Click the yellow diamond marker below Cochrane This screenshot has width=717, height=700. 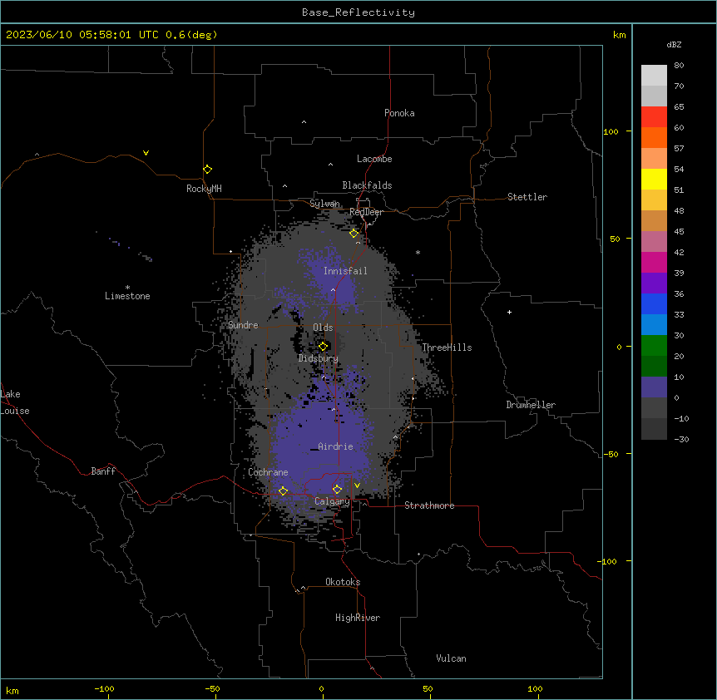tap(283, 491)
